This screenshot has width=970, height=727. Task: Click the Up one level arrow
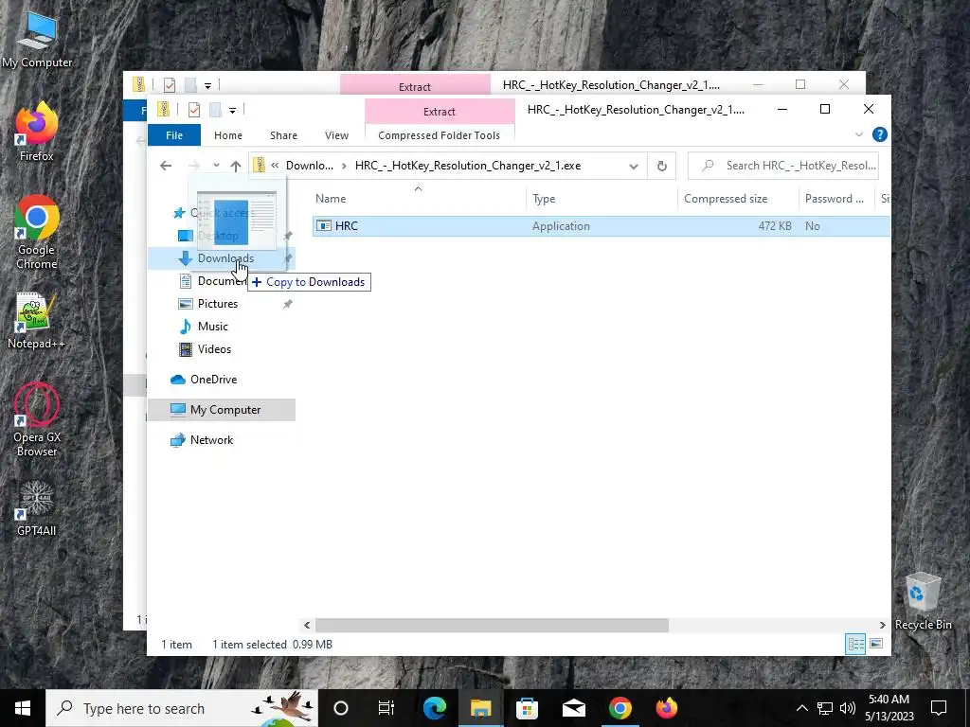tap(235, 166)
